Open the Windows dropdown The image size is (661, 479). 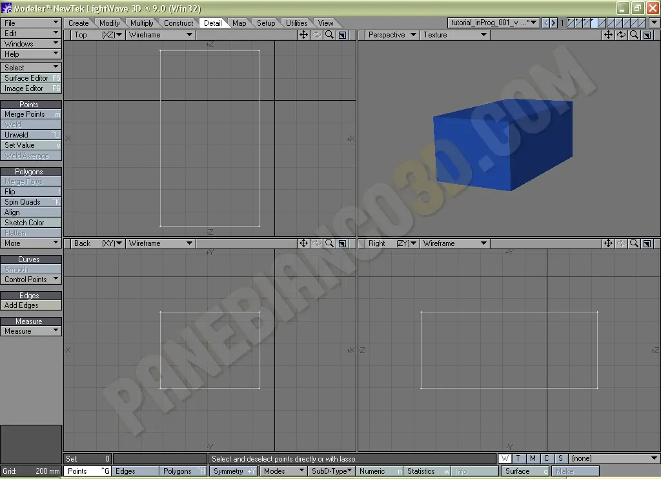[31, 43]
